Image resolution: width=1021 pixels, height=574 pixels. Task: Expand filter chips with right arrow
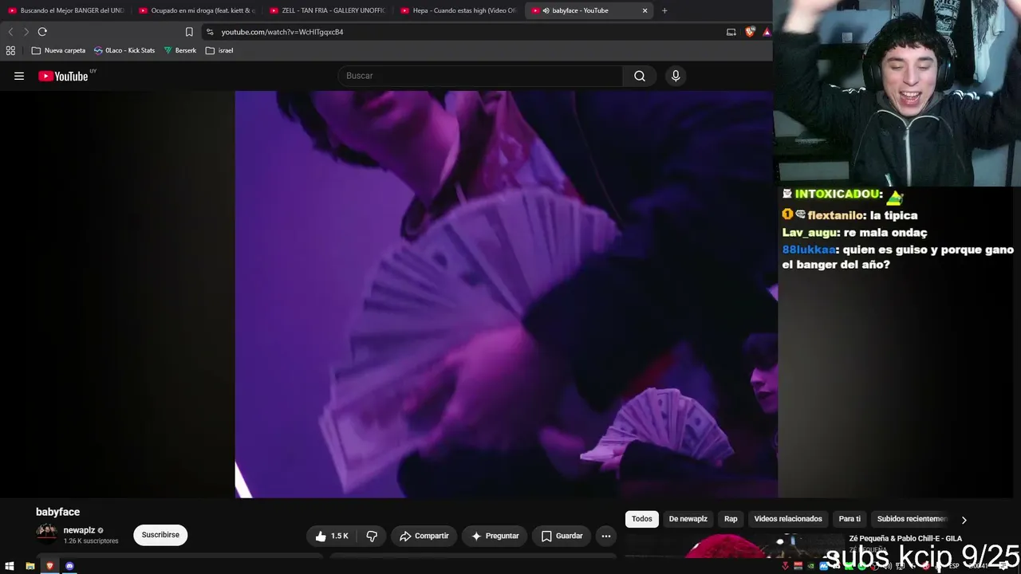click(x=964, y=520)
